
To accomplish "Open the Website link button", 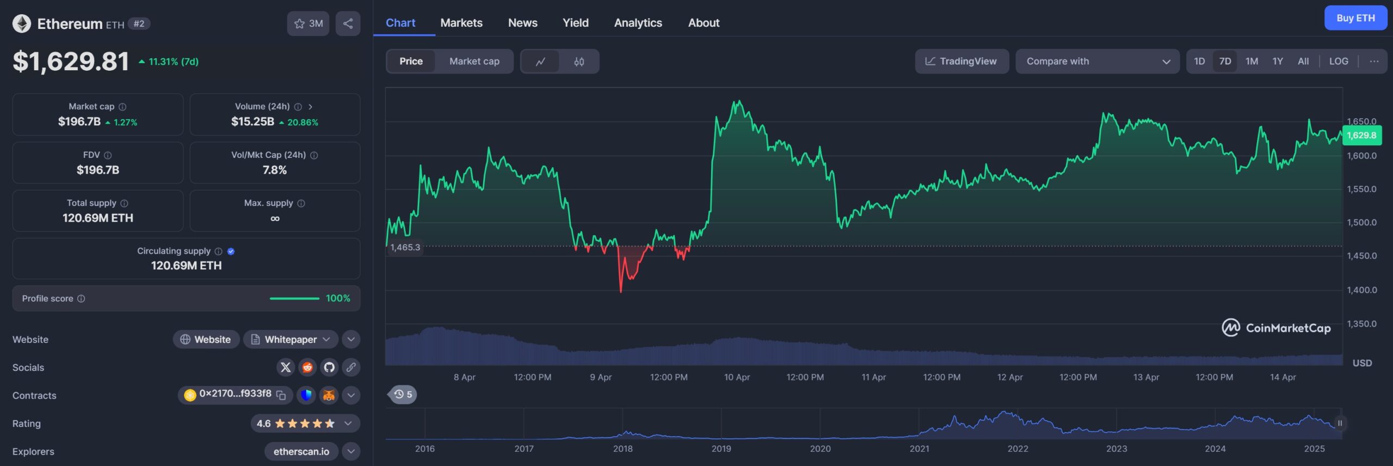I will coord(206,339).
